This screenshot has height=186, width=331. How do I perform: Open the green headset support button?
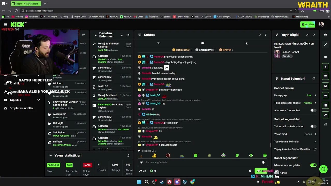323,169
